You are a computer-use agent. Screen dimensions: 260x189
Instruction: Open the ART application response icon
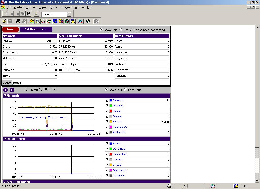click(49, 21)
